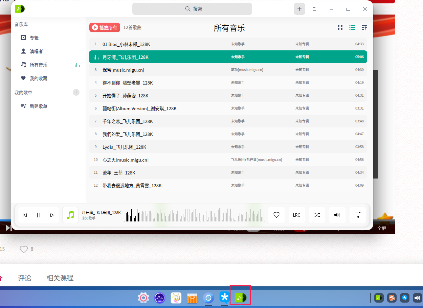The width and height of the screenshot is (423, 308).
Task: Select song 囍帖街(Album Version)_谢安琪_128K
Action: click(x=228, y=108)
